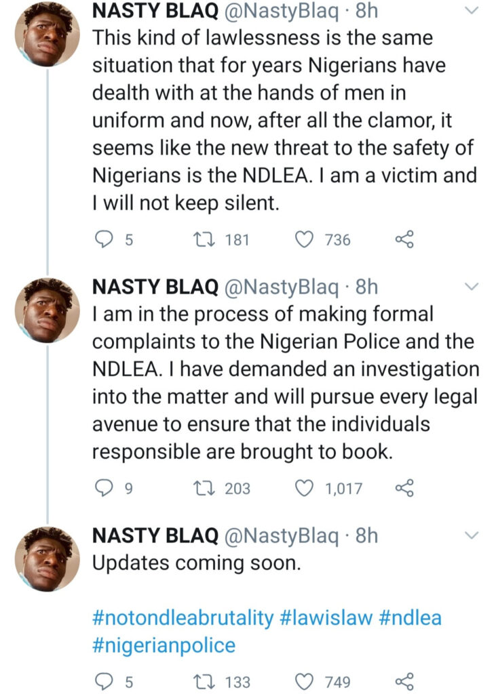The width and height of the screenshot is (496, 694).
Task: Like the tweet with 736 likes
Action: [307, 239]
